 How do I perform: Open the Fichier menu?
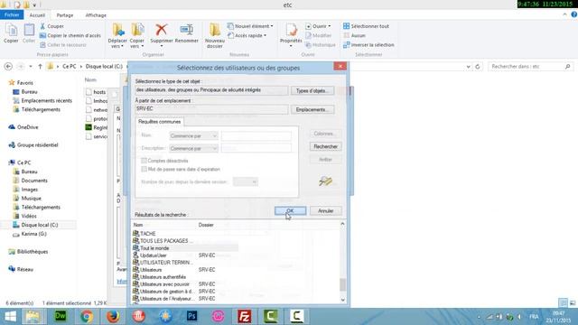(12, 14)
